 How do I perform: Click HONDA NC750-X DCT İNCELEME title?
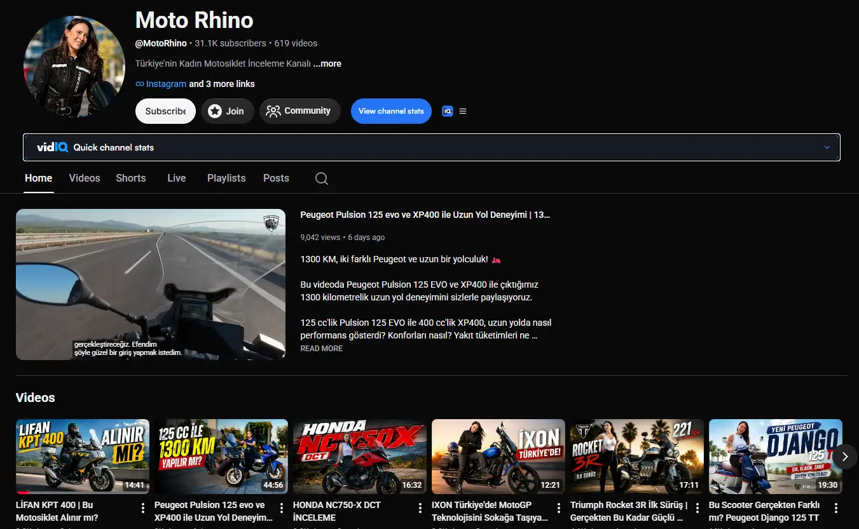point(337,511)
